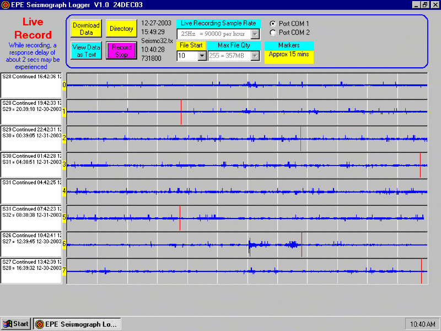Viewport: 441px width, 331px height.
Task: Select the yellow channel 3 label
Action: pos(64,164)
